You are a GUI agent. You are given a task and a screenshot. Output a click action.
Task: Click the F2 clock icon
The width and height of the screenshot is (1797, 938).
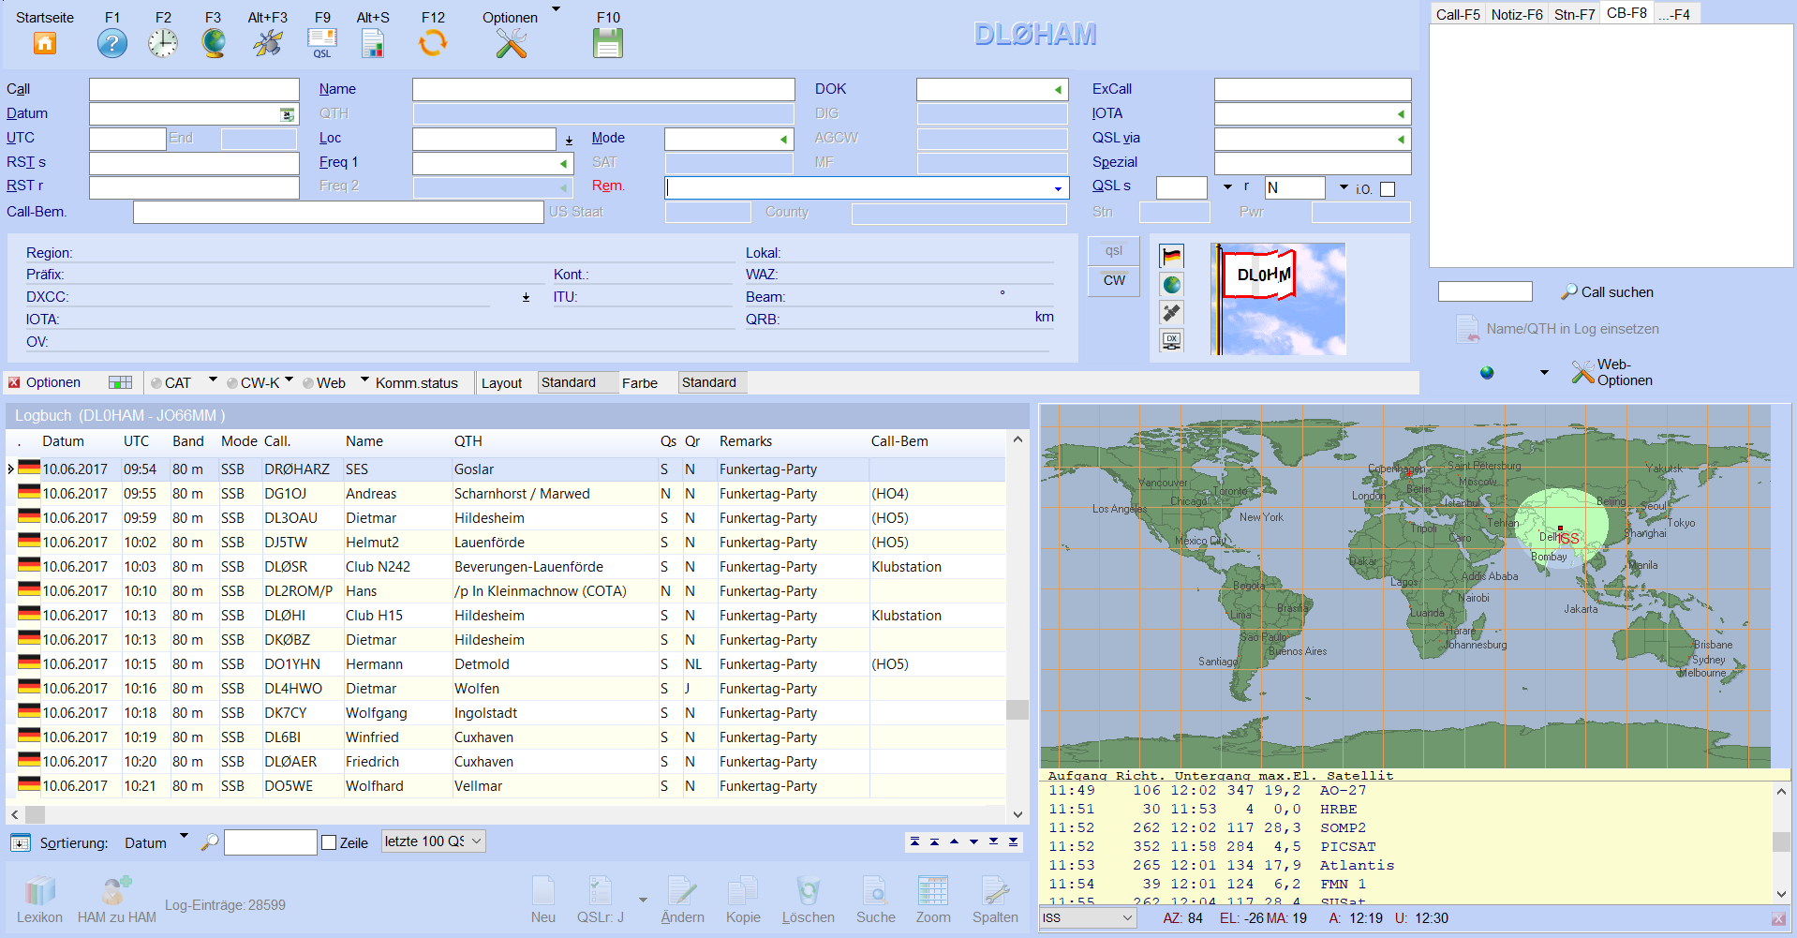[163, 43]
